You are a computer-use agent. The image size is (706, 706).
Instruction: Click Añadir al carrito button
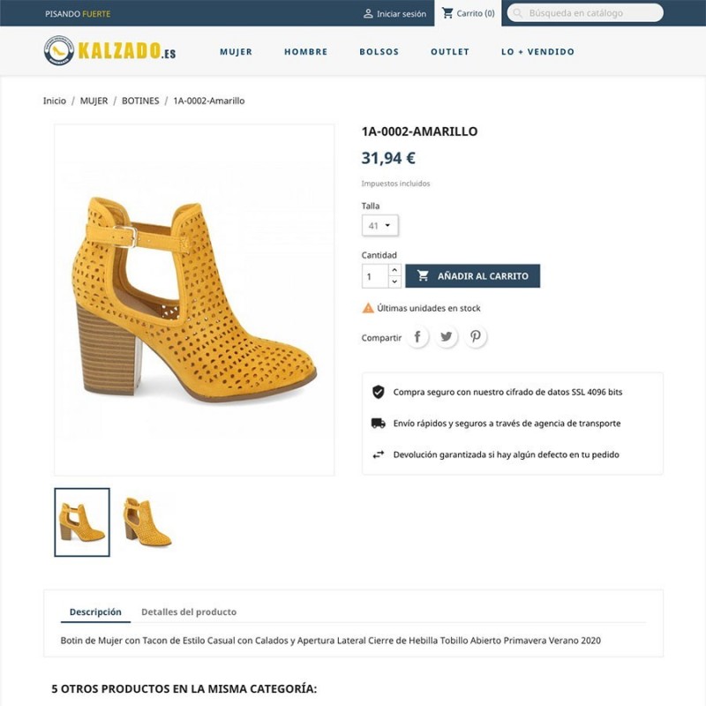click(x=472, y=276)
